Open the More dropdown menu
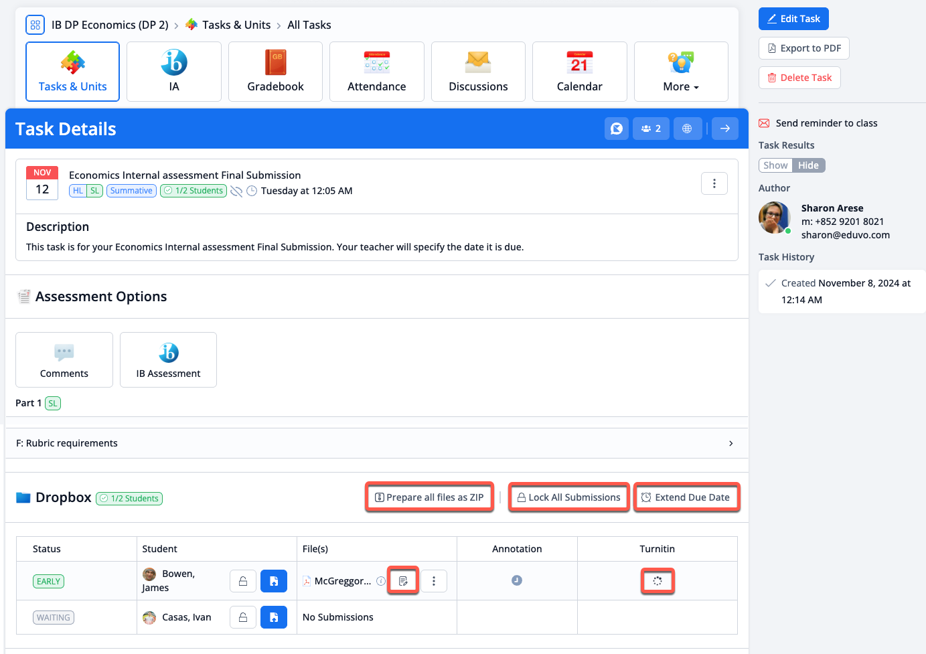 (681, 72)
